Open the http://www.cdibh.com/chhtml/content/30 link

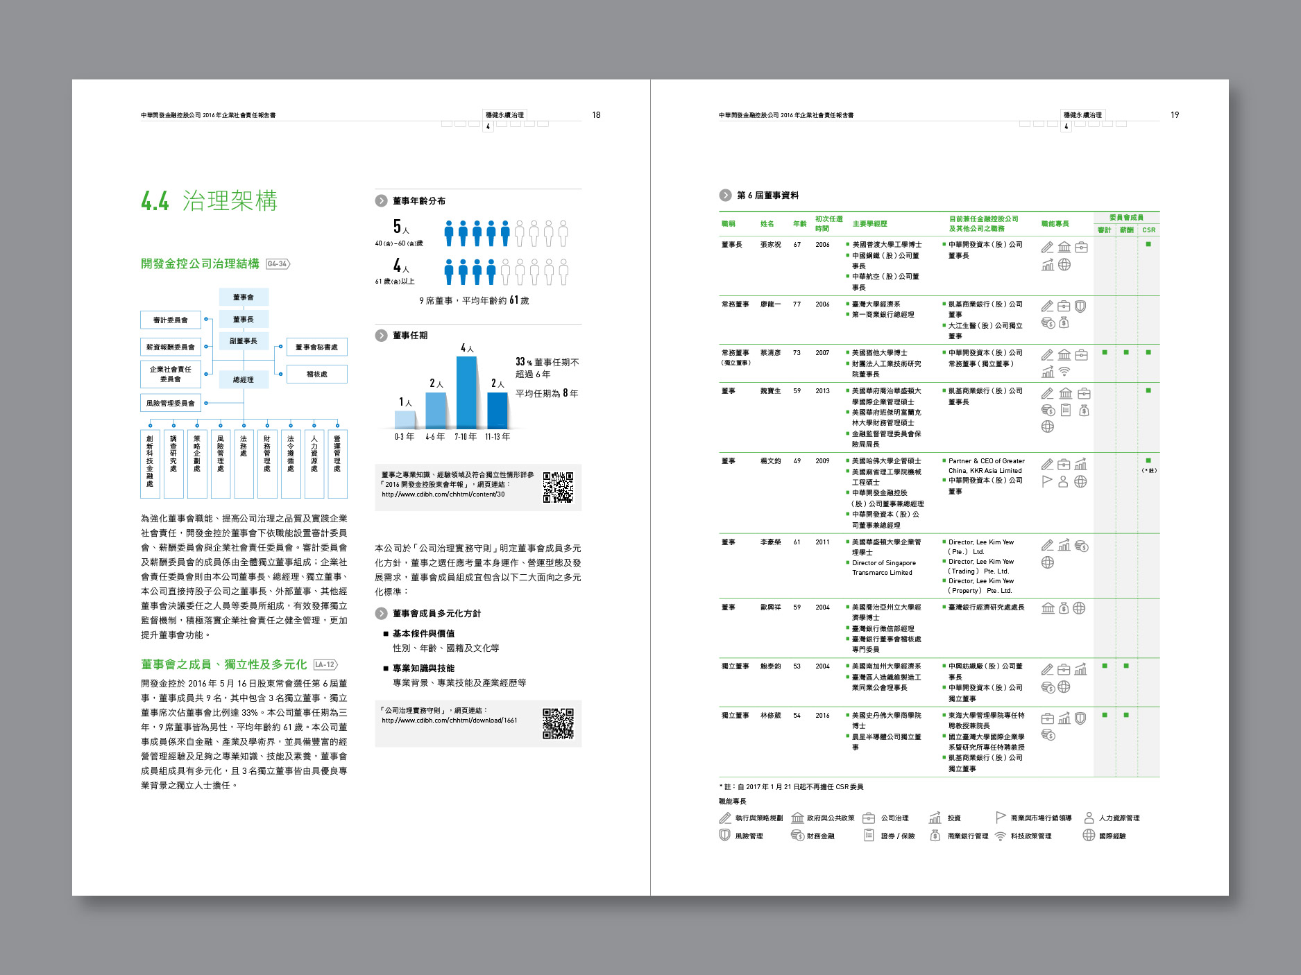pos(443,494)
